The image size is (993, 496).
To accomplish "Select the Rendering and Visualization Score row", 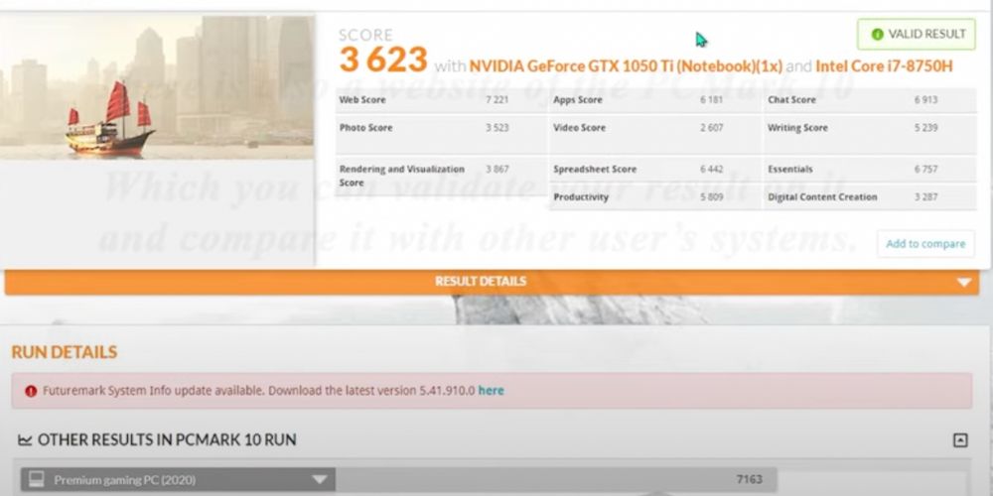I will tap(442, 176).
